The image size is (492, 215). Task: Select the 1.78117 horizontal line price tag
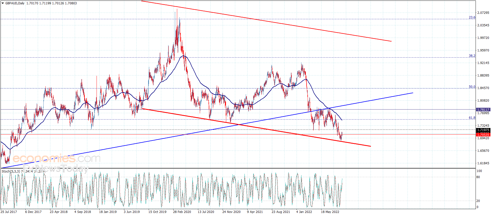tap(483, 110)
